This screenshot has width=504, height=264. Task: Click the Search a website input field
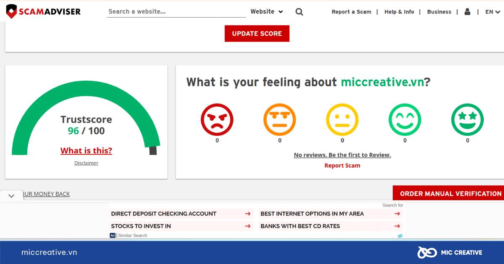tap(176, 12)
